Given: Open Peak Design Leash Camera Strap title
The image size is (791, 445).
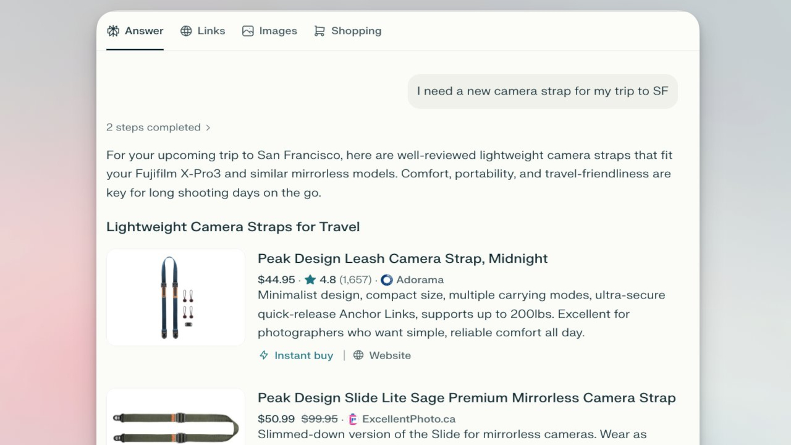Looking at the screenshot, I should (402, 258).
